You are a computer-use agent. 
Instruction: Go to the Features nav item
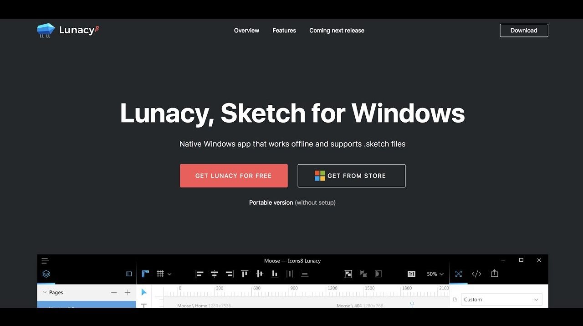[284, 31]
